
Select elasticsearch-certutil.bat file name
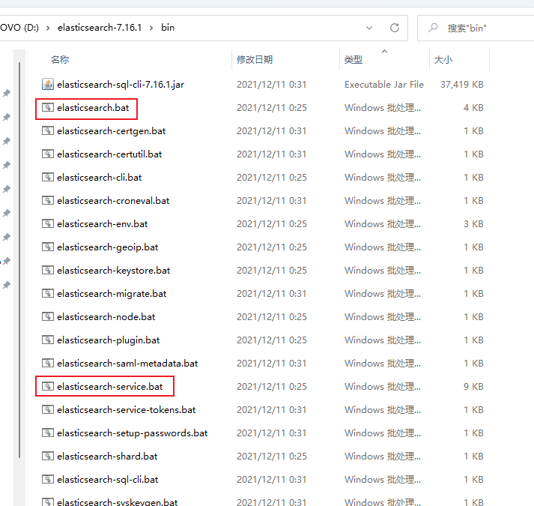[x=109, y=154]
